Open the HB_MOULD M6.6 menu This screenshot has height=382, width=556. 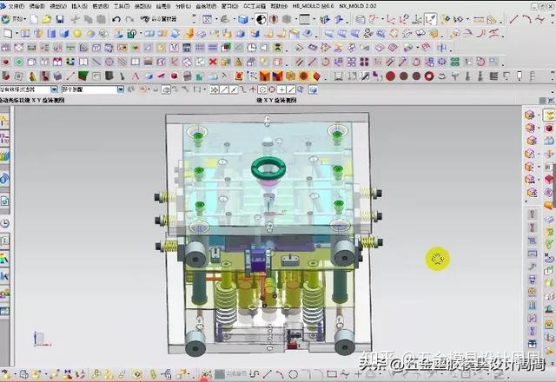[x=313, y=6]
